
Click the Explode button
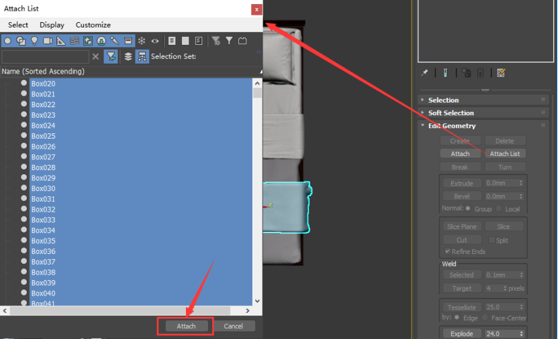click(462, 334)
